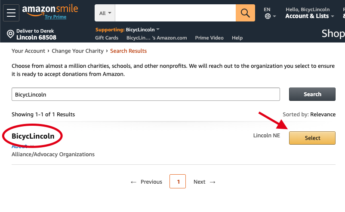Click the Amazon Smile logo
The image size is (345, 212).
(x=50, y=10)
